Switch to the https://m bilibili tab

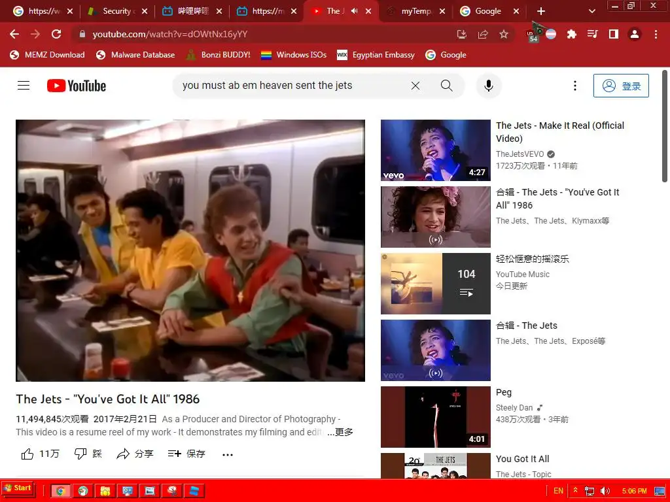point(266,11)
